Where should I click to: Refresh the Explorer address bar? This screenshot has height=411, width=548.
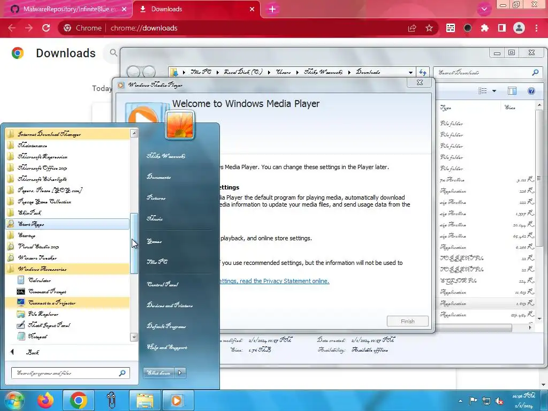(x=423, y=72)
